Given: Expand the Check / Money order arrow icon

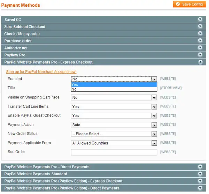Looking at the screenshot, I should click(x=200, y=33).
